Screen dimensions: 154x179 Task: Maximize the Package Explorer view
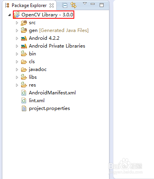102,5
